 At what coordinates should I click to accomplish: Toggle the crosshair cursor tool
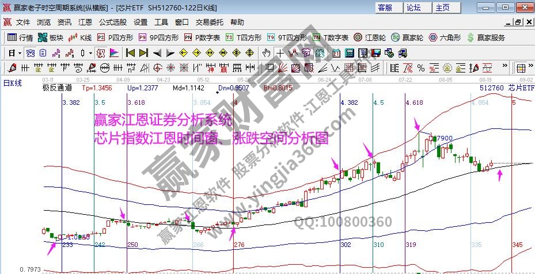tap(280, 53)
